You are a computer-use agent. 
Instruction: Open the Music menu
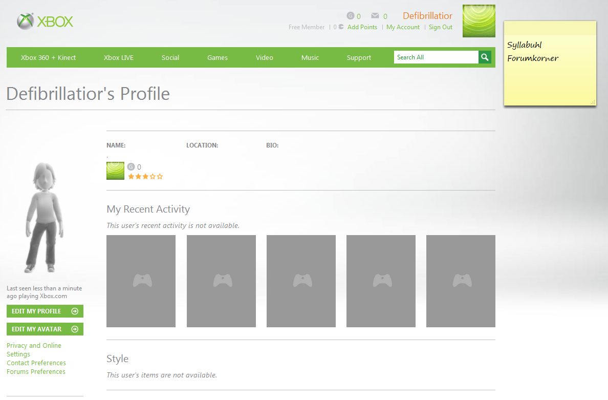pos(310,57)
